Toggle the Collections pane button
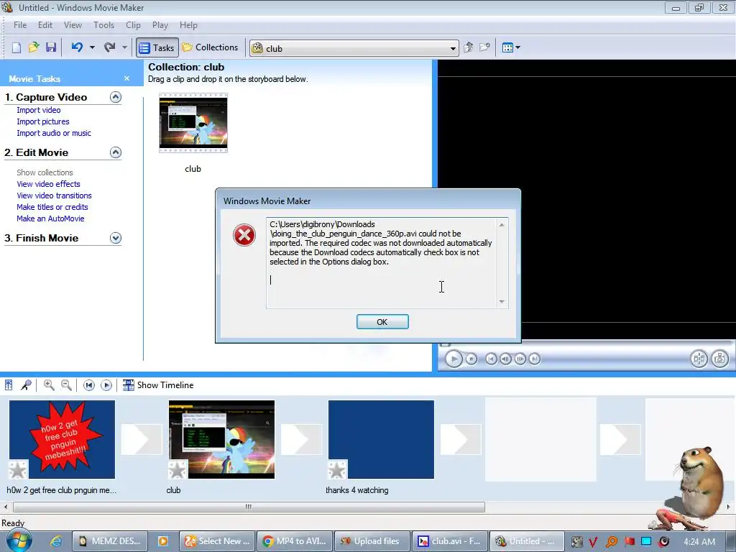The height and width of the screenshot is (552, 736). [x=211, y=47]
